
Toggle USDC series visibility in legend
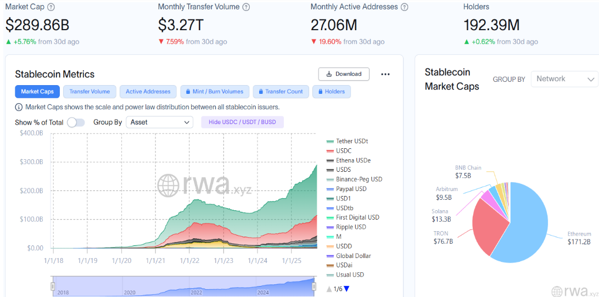344,151
